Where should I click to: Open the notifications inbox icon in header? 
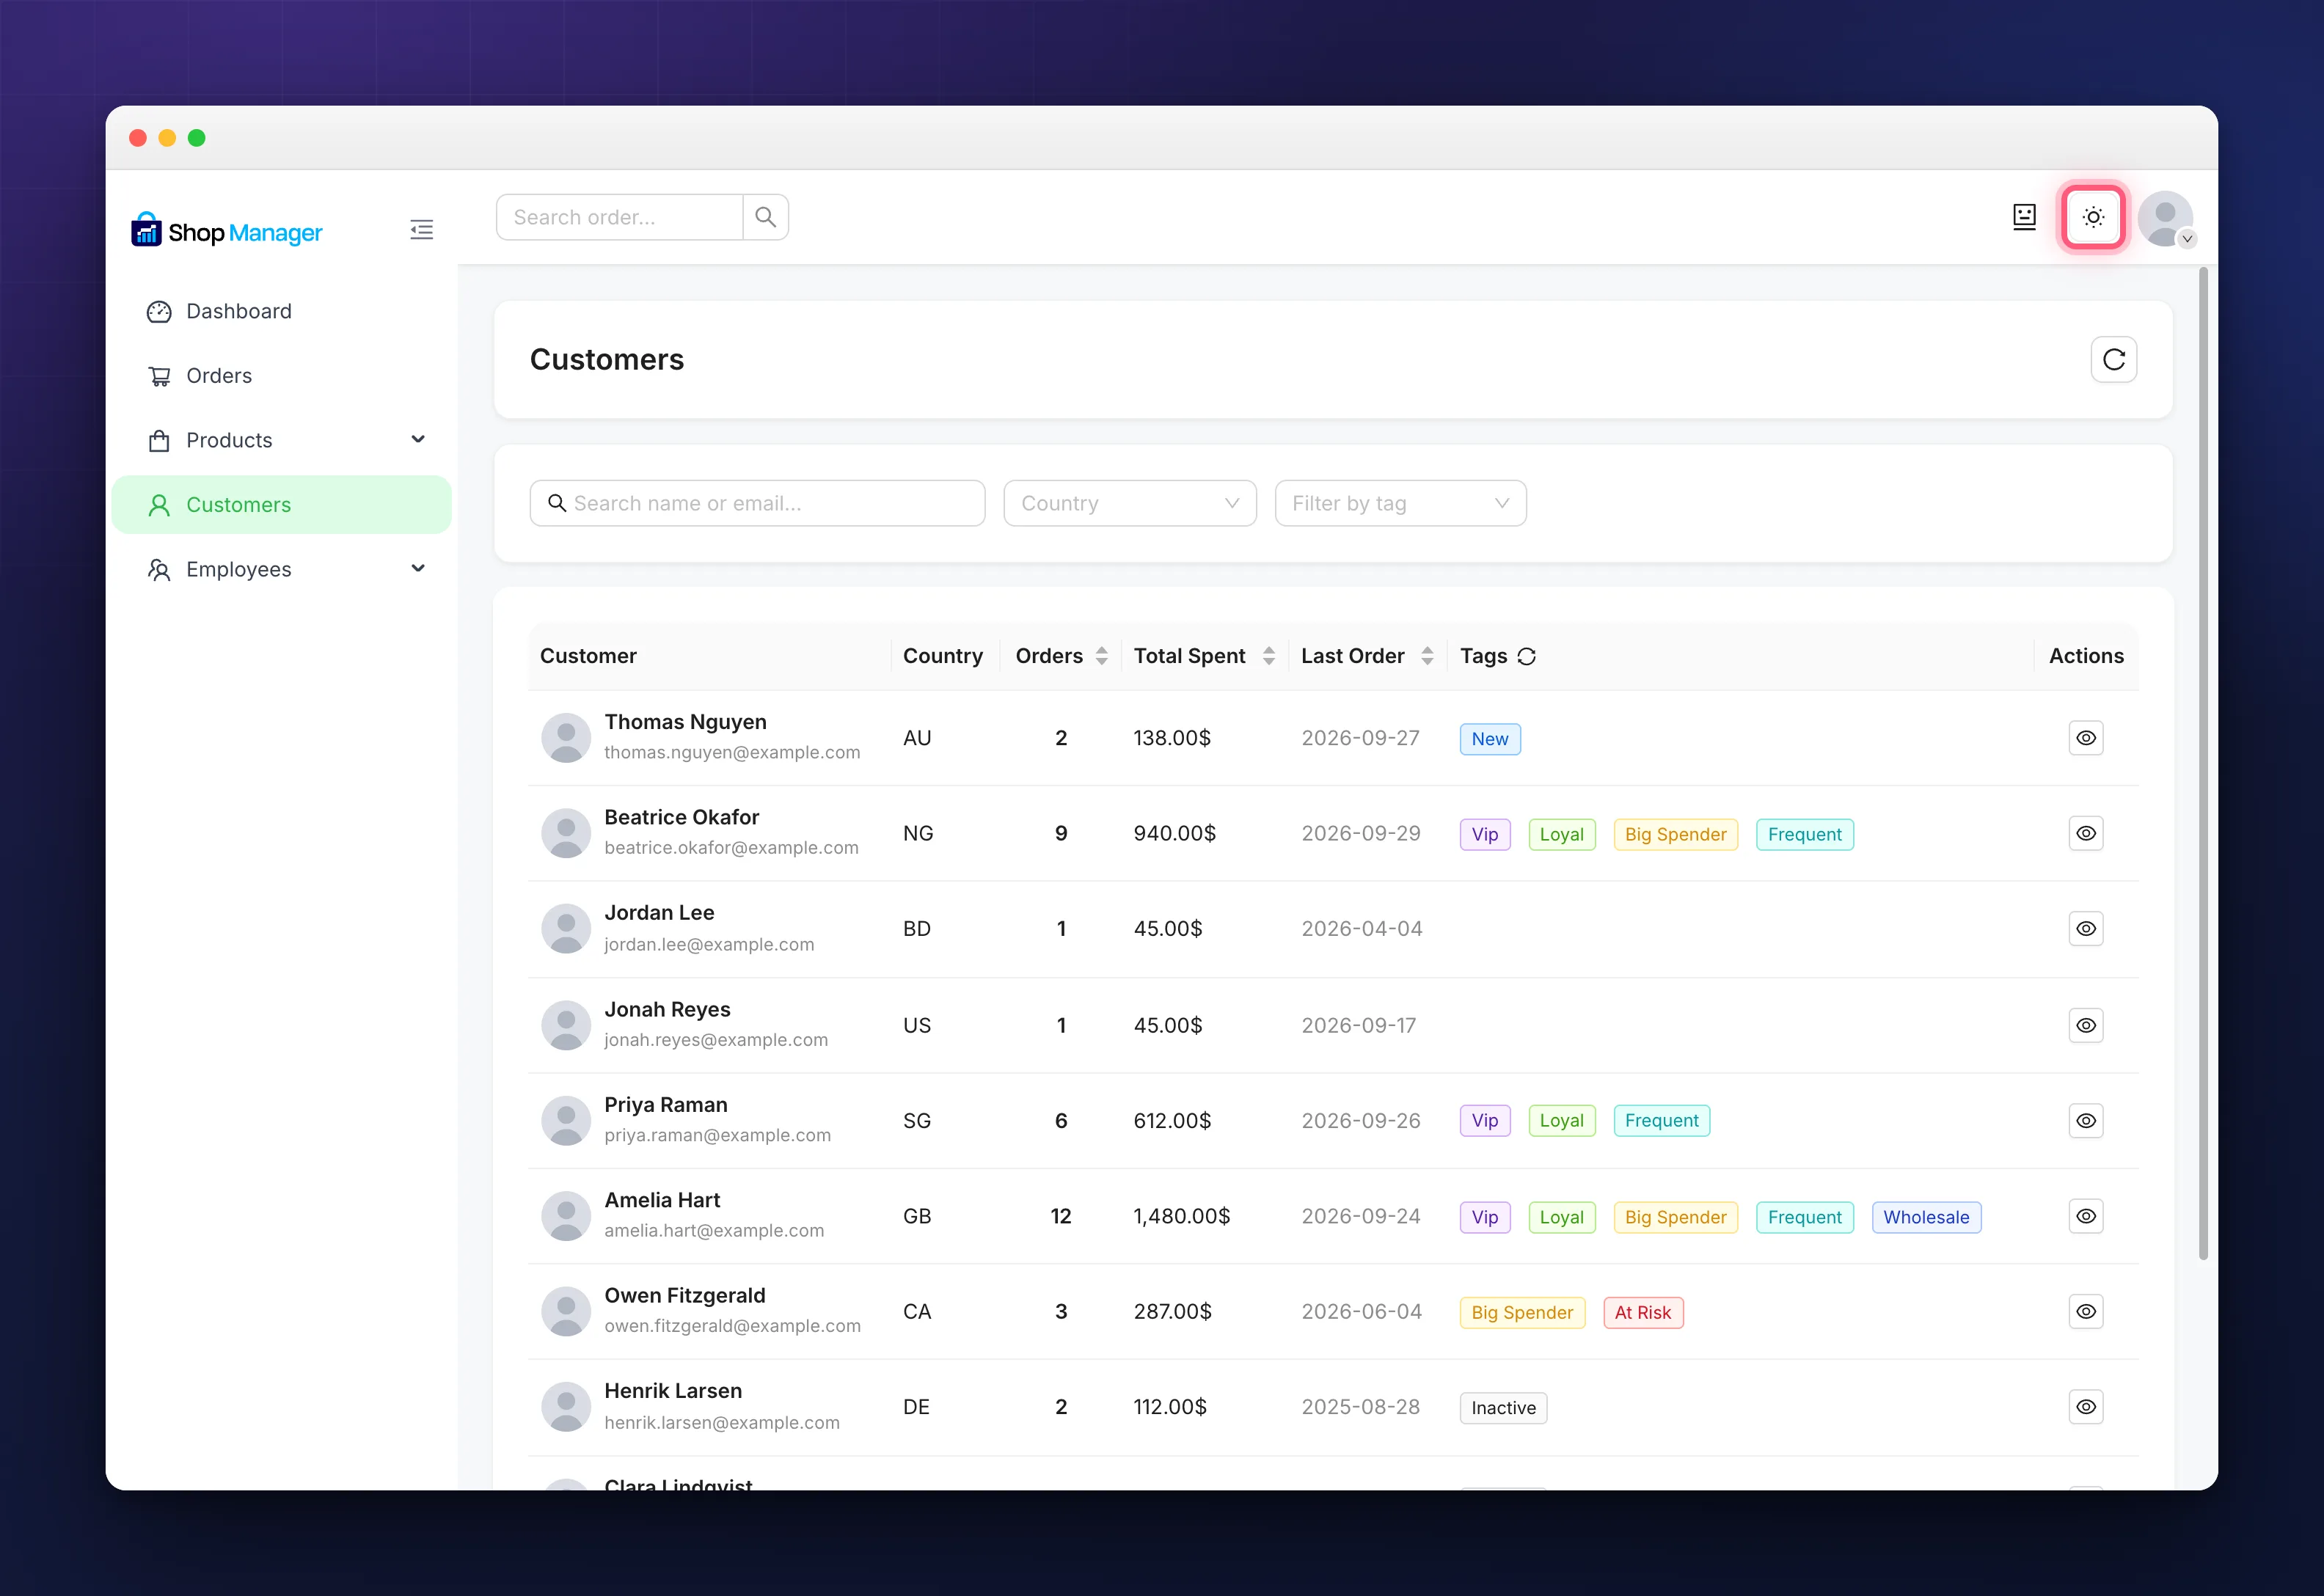[x=2024, y=217]
